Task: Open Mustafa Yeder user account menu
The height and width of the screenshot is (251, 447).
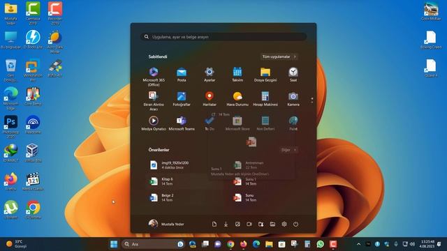Action: point(166,224)
